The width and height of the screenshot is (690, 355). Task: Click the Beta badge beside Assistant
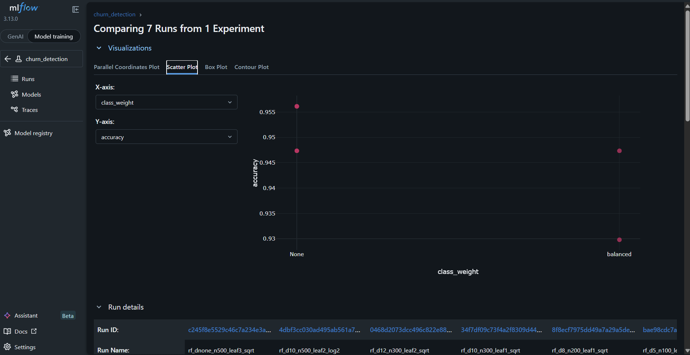click(x=68, y=316)
